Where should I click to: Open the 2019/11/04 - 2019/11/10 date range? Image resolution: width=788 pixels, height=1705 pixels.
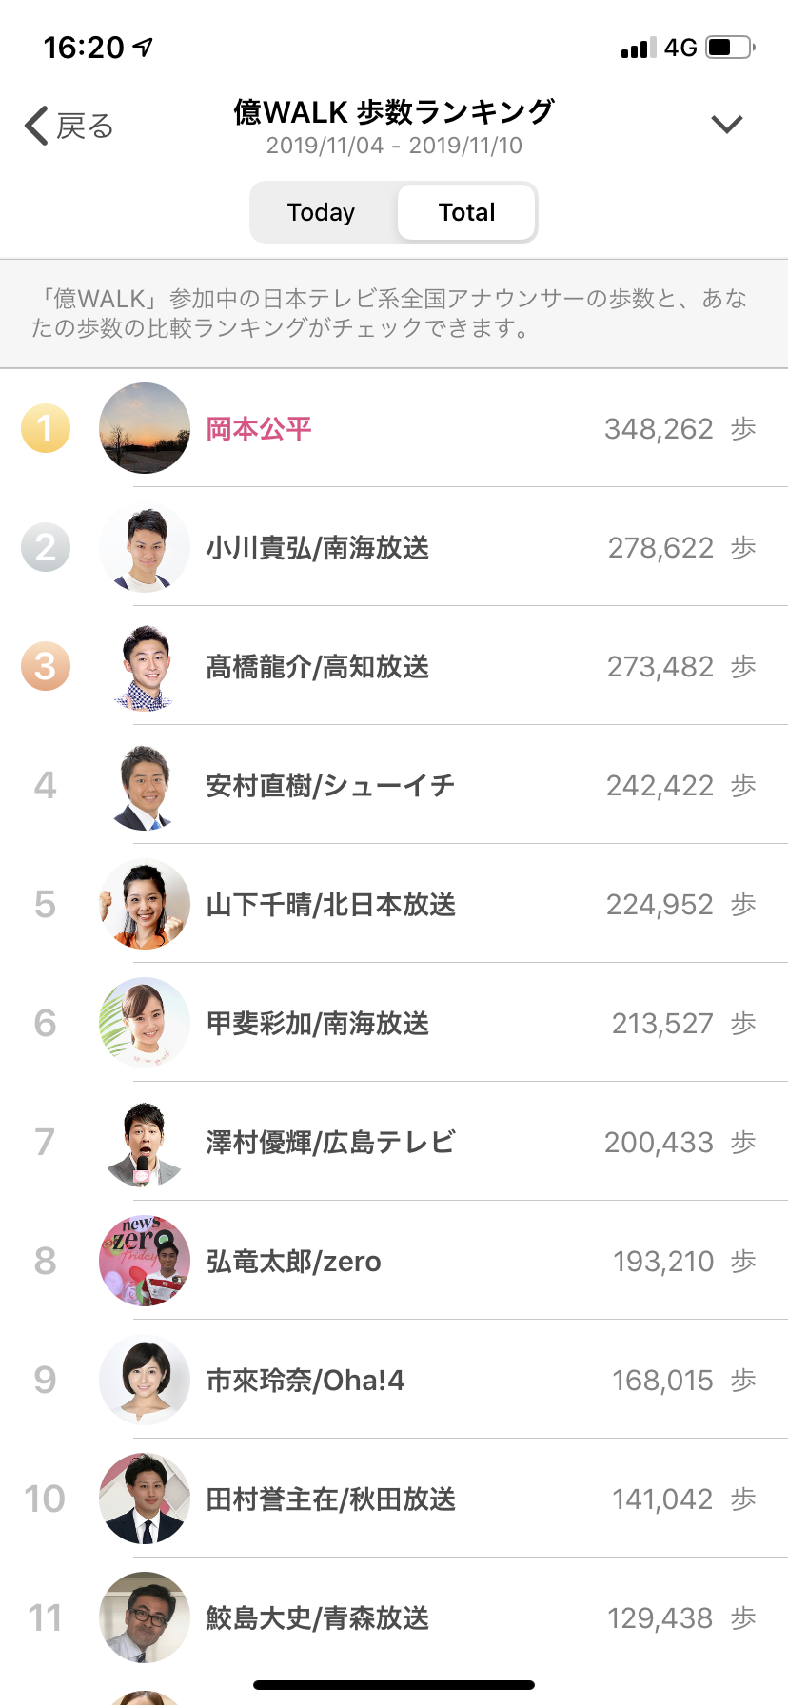point(394,146)
